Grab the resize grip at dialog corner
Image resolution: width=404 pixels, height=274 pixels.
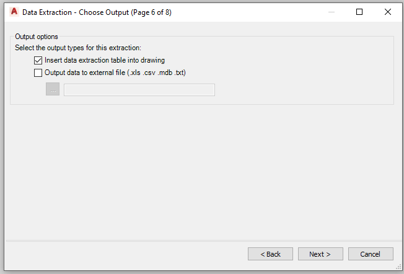point(398,267)
